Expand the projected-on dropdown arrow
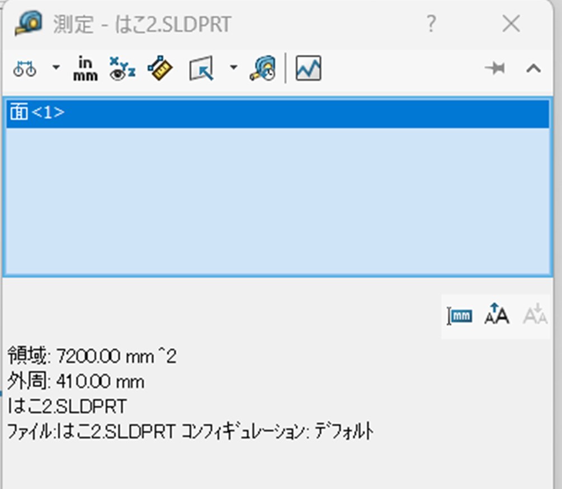The image size is (562, 489). click(233, 67)
